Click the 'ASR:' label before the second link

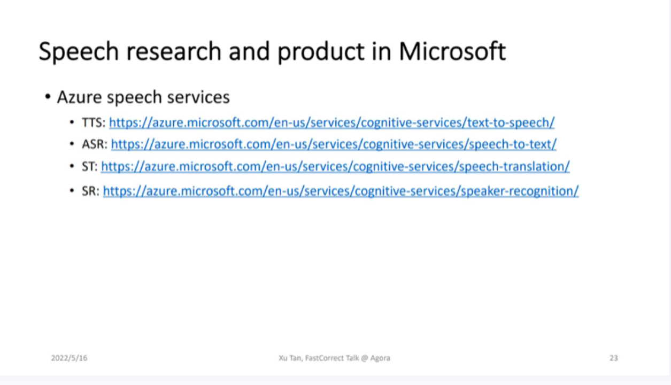coord(95,144)
